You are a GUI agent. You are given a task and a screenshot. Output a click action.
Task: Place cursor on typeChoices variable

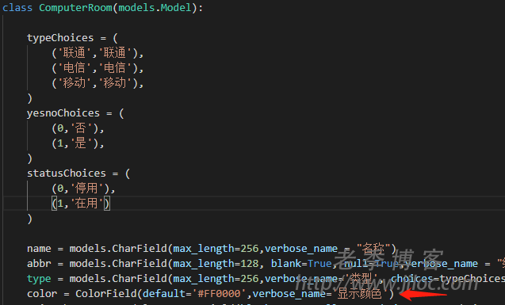tap(60, 38)
